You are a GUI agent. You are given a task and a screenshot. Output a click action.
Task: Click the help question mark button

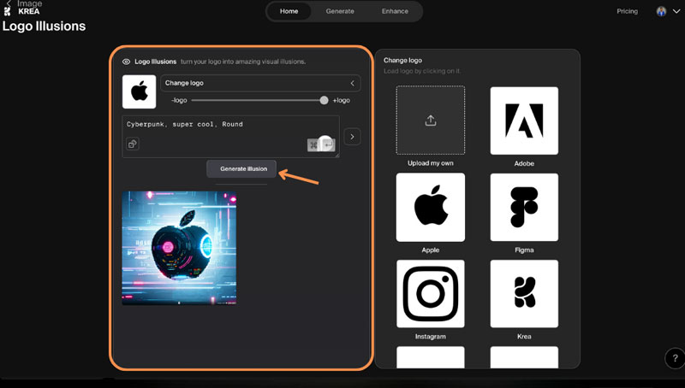[673, 358]
